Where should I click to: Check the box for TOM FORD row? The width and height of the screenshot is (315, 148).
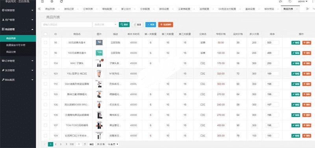pyautogui.click(x=46, y=125)
